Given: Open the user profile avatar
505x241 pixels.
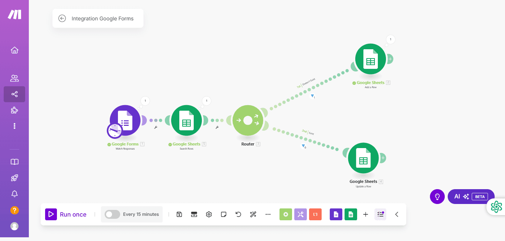Looking at the screenshot, I should pos(14,226).
